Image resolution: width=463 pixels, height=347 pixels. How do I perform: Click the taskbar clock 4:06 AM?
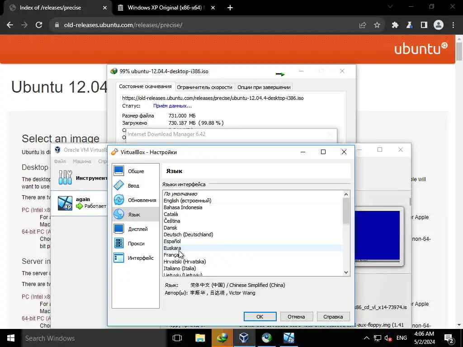pyautogui.click(x=424, y=338)
